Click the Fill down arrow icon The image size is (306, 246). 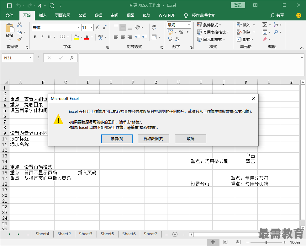pyautogui.click(x=265, y=32)
